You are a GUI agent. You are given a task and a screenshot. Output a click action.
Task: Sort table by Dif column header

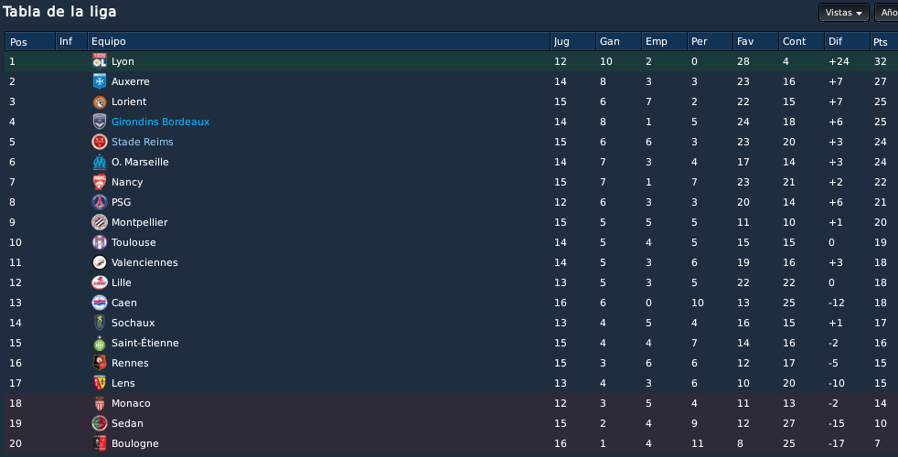click(847, 41)
